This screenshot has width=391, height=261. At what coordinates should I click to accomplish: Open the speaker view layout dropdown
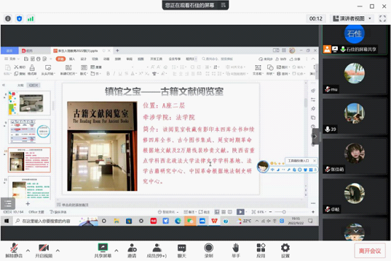352,18
